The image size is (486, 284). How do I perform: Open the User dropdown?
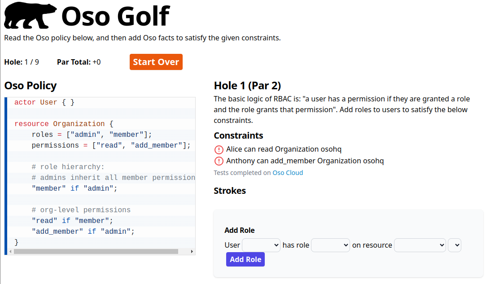(261, 245)
